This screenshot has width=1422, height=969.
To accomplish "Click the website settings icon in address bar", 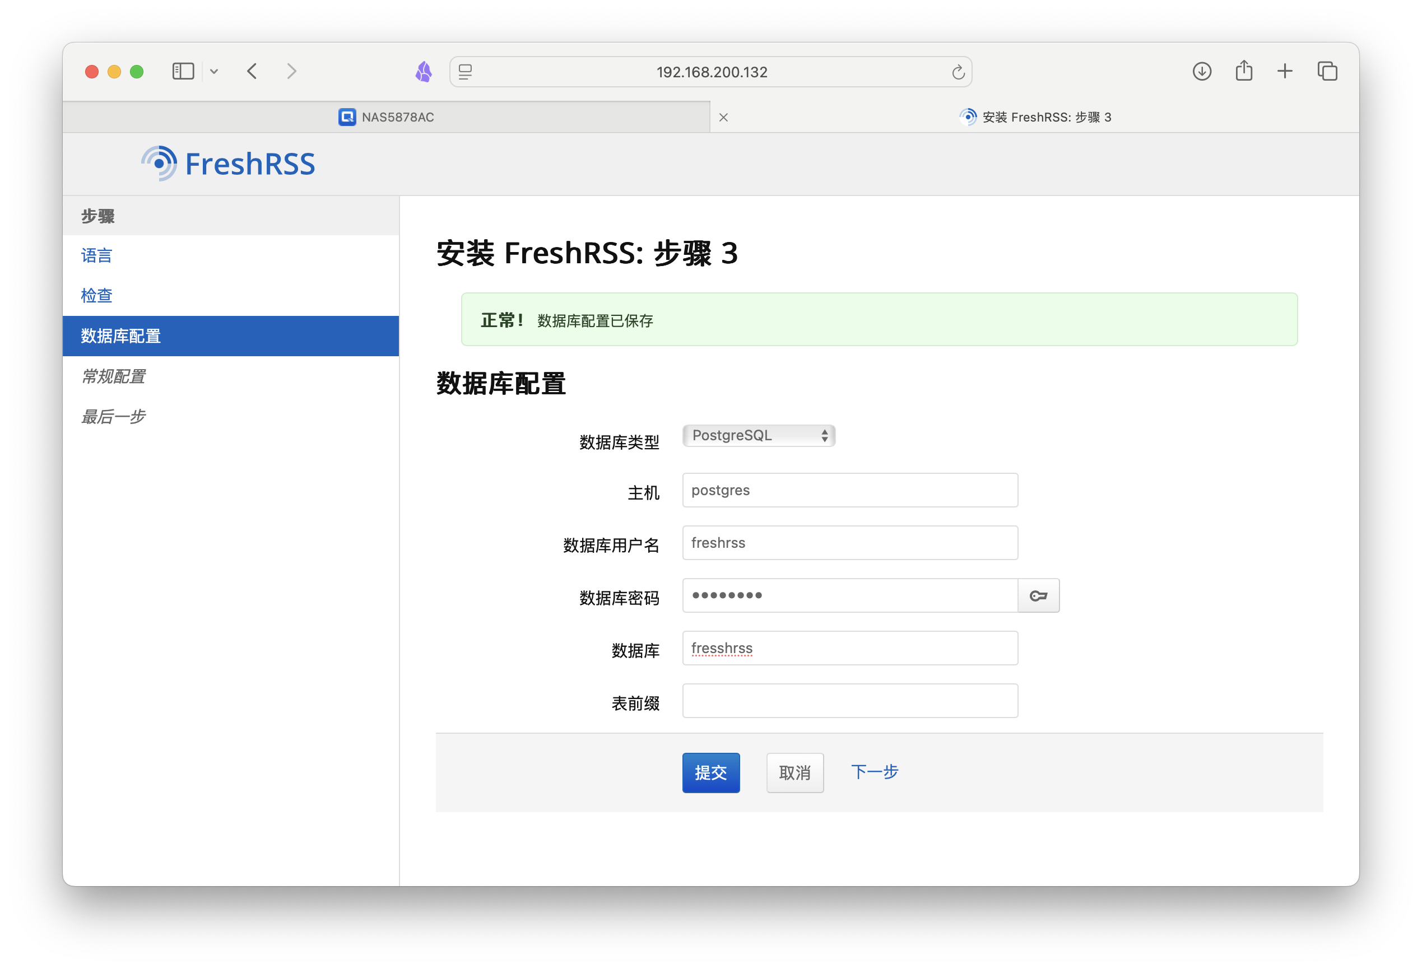I will tap(465, 72).
